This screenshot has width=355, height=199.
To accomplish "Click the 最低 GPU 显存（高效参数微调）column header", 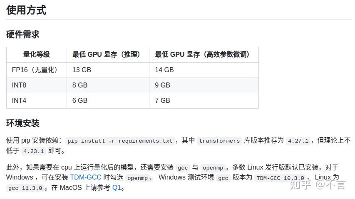I will (x=202, y=54).
